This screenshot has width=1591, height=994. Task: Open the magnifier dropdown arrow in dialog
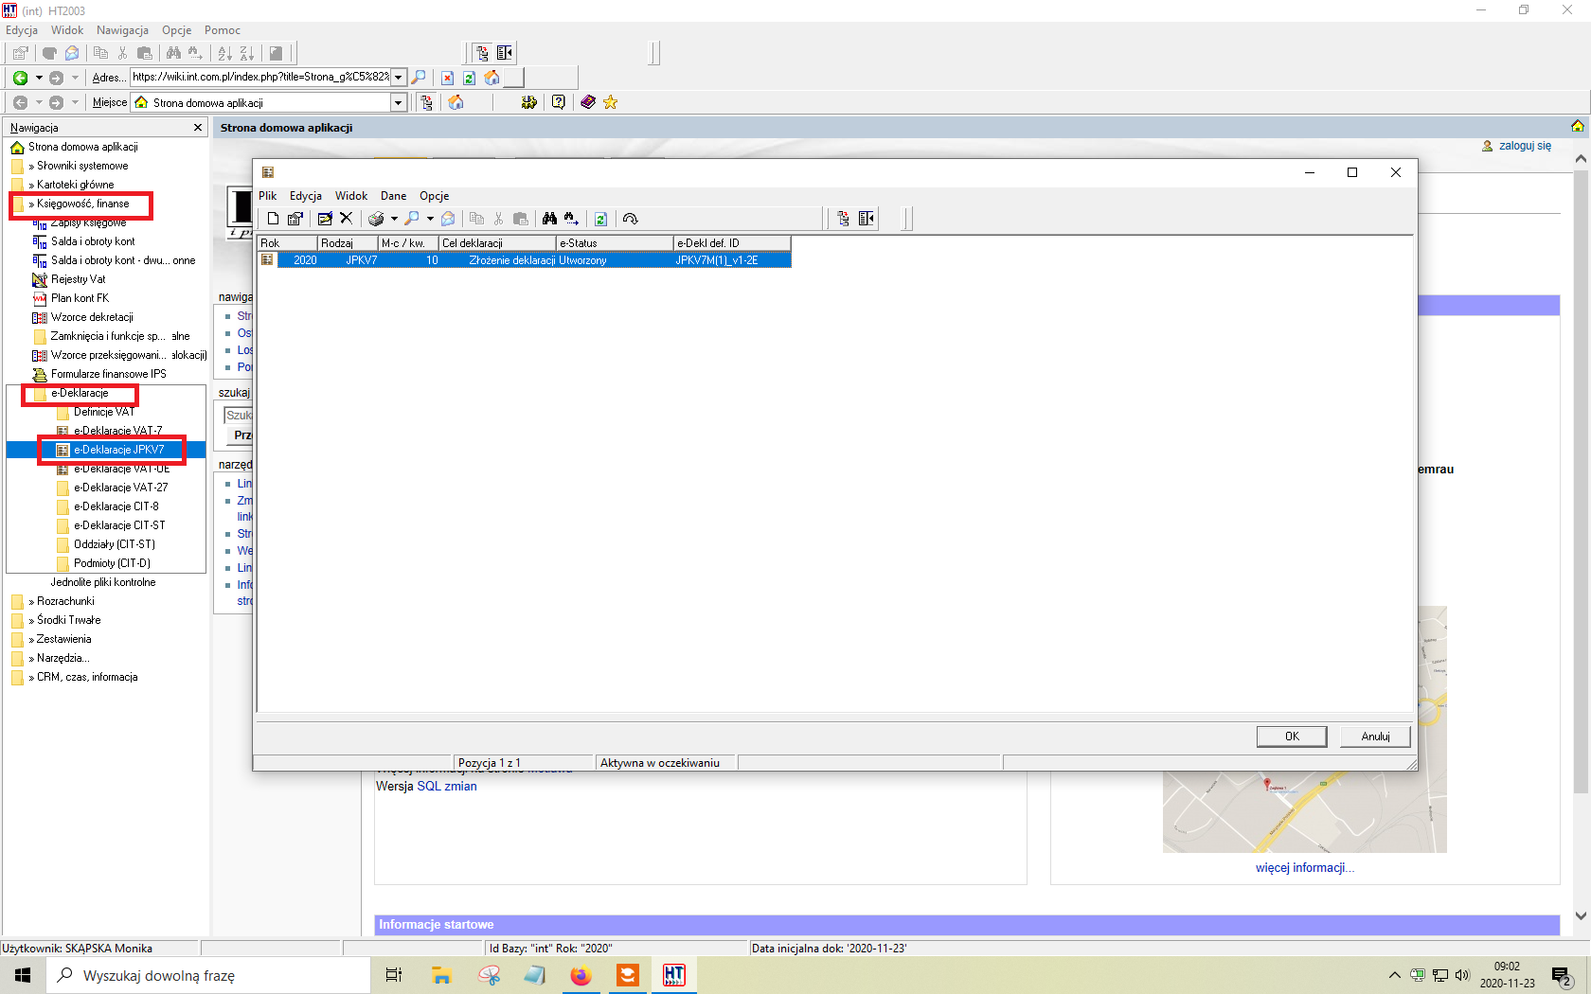tap(430, 219)
